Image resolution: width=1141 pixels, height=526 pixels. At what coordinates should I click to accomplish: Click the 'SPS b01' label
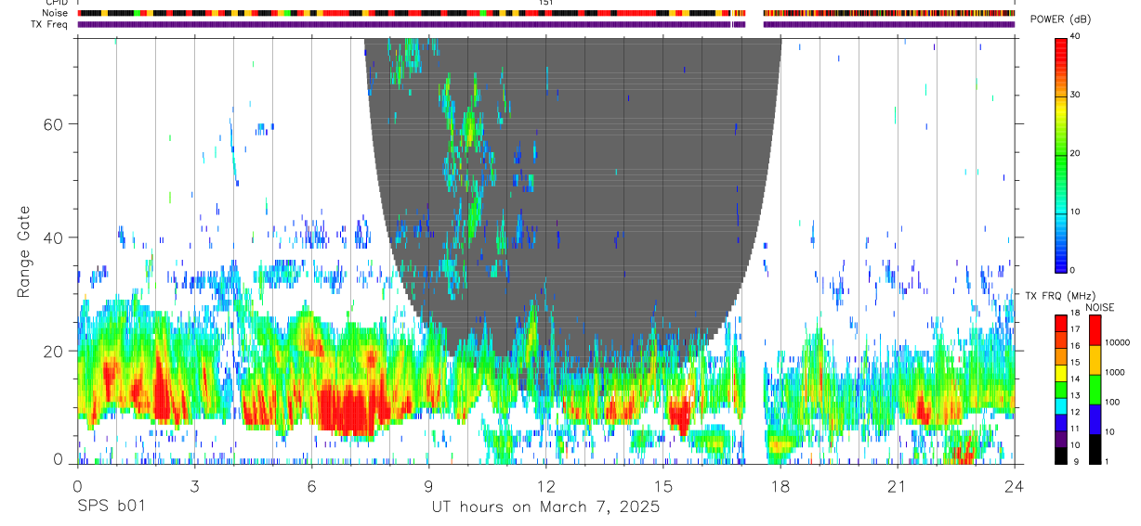(111, 507)
